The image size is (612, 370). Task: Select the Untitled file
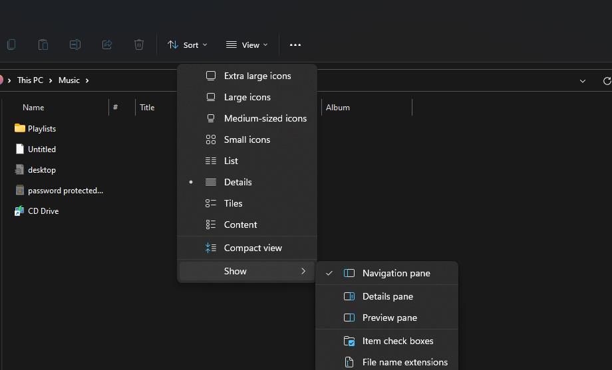[x=41, y=149]
